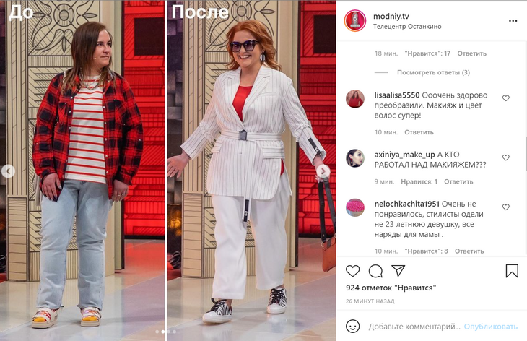Reply to axiniya_make_up's comment via Ответить
Viewport: 527px width, 341px height.
(458, 181)
